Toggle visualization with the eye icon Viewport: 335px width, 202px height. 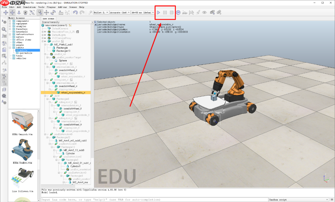(x=204, y=13)
